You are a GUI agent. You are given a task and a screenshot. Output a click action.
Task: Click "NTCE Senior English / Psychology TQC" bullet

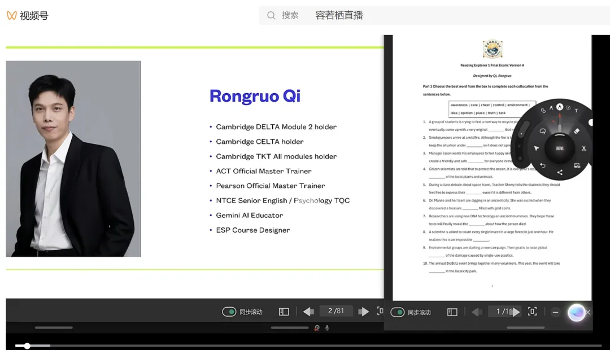coord(283,200)
